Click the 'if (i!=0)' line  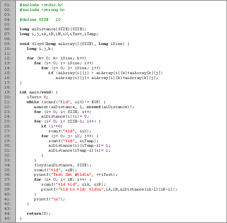click(52, 126)
